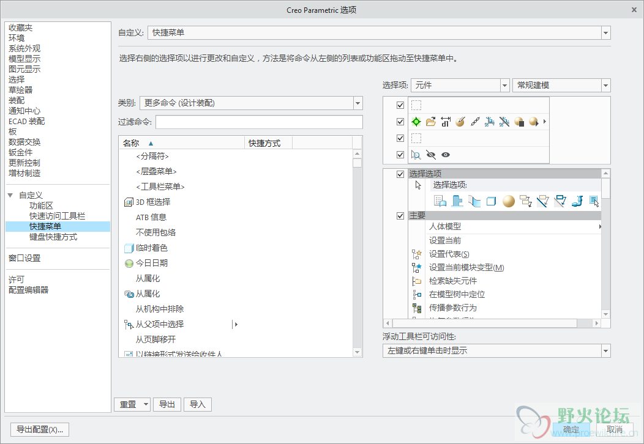Sort by the 名称 column header
Image resolution: width=644 pixels, height=444 pixels.
182,143
